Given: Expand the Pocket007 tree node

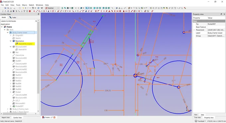Looking at the screenshot, I should coord(11,106).
